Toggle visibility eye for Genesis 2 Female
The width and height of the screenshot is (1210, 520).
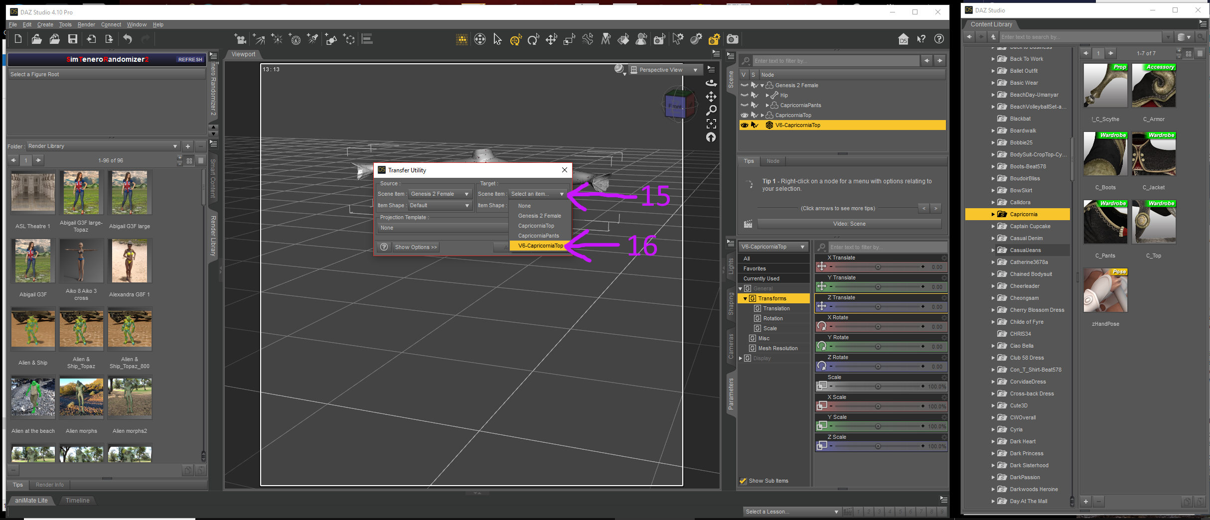tap(745, 85)
